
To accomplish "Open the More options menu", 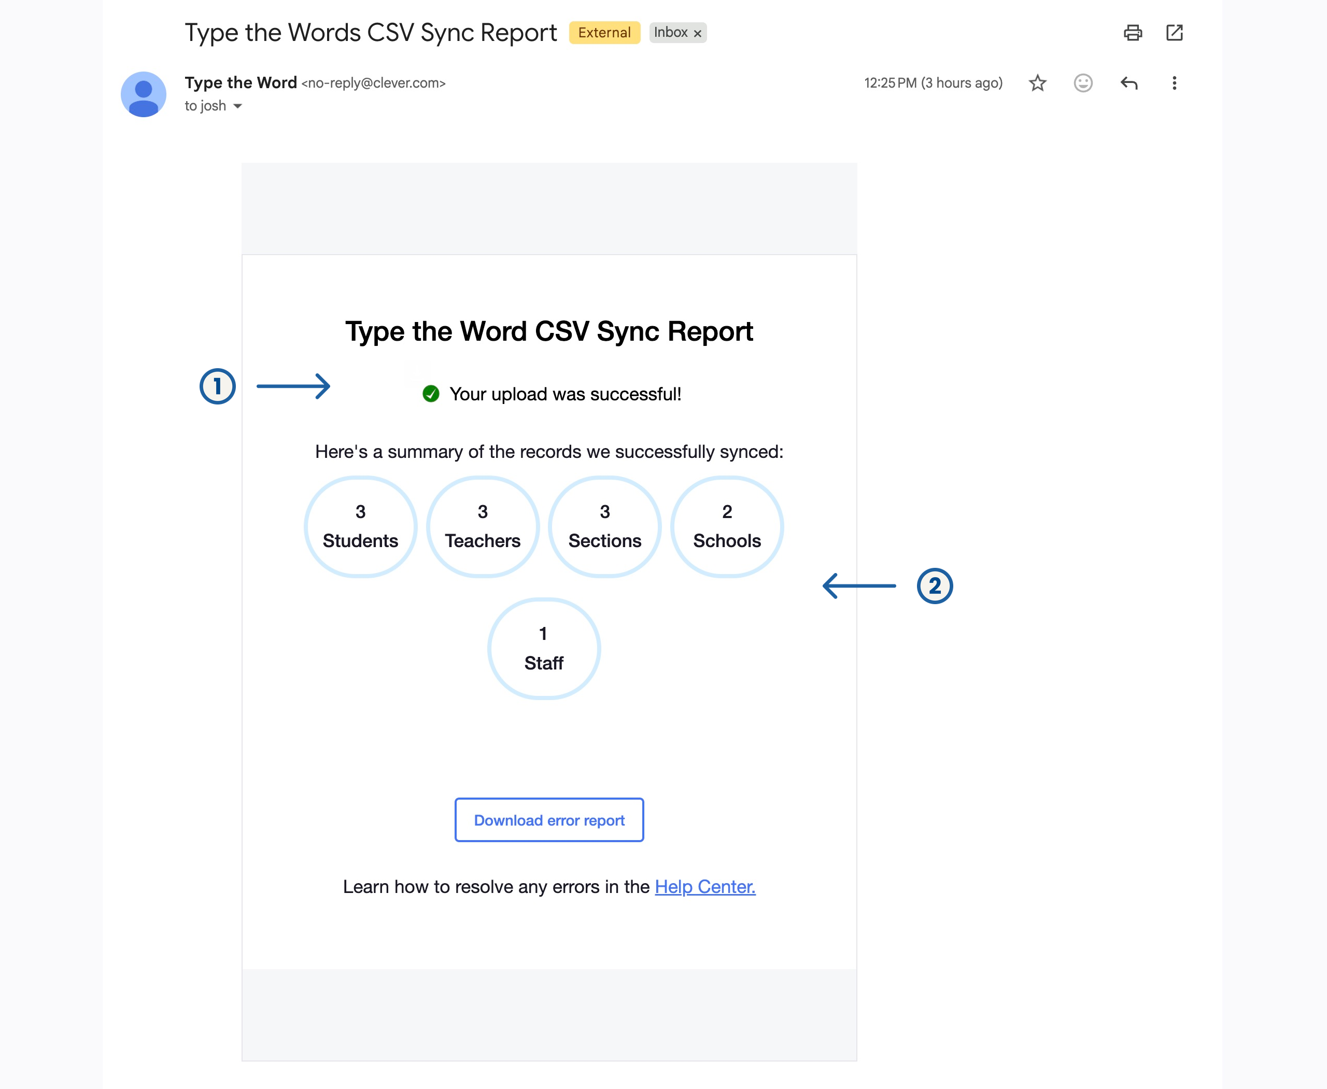I will click(1174, 83).
